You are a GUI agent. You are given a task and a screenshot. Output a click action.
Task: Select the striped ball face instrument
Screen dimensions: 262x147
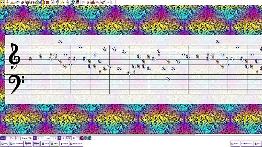click(x=43, y=2)
